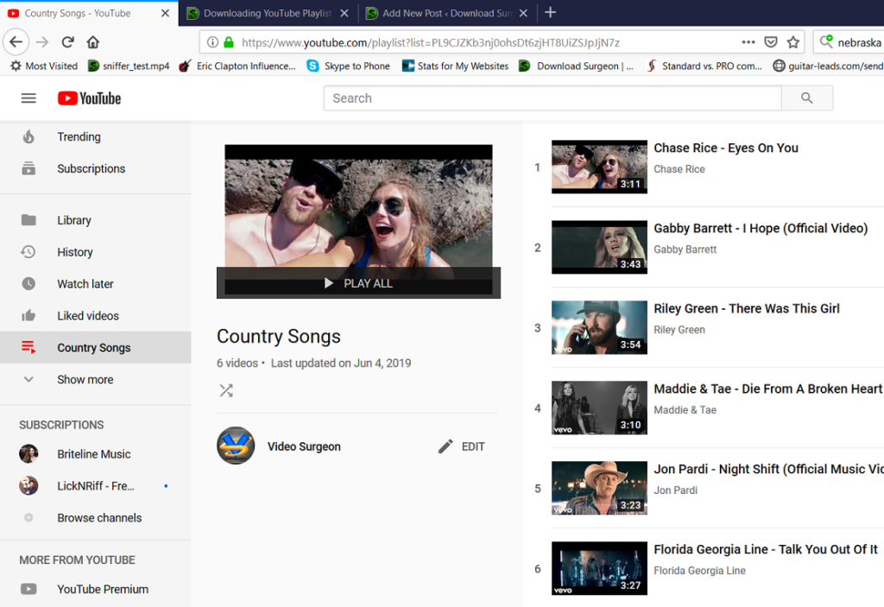Image resolution: width=884 pixels, height=607 pixels.
Task: Switch to Add New Post tab
Action: [x=446, y=13]
